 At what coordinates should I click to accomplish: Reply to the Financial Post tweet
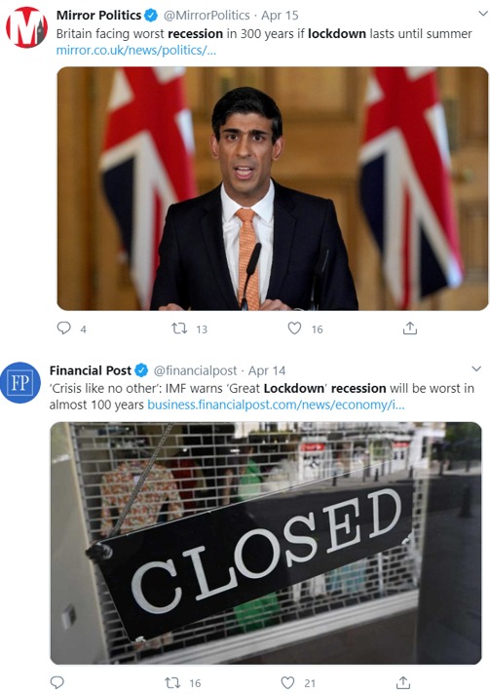tap(57, 682)
